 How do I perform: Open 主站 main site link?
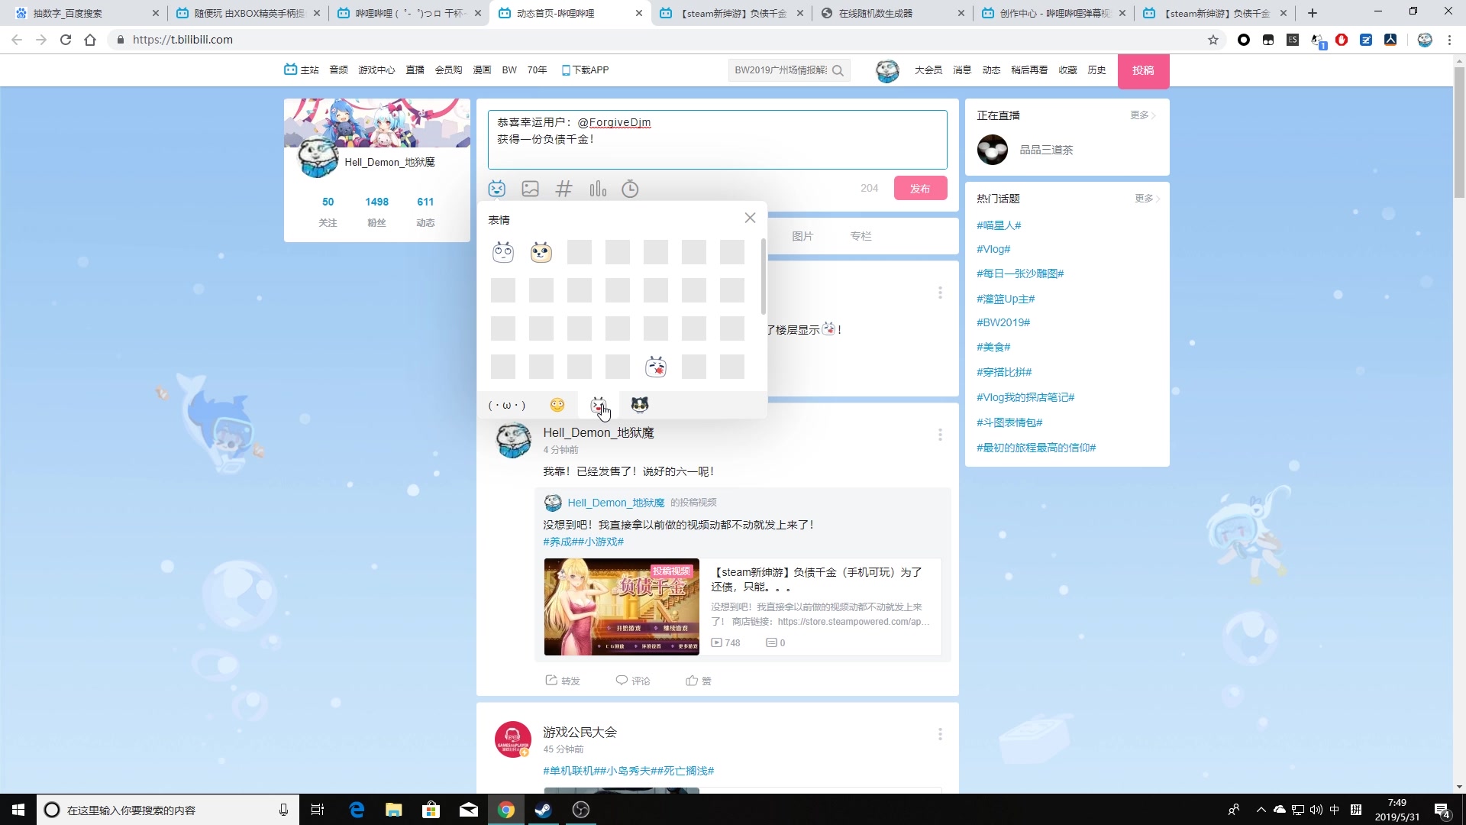click(x=302, y=70)
